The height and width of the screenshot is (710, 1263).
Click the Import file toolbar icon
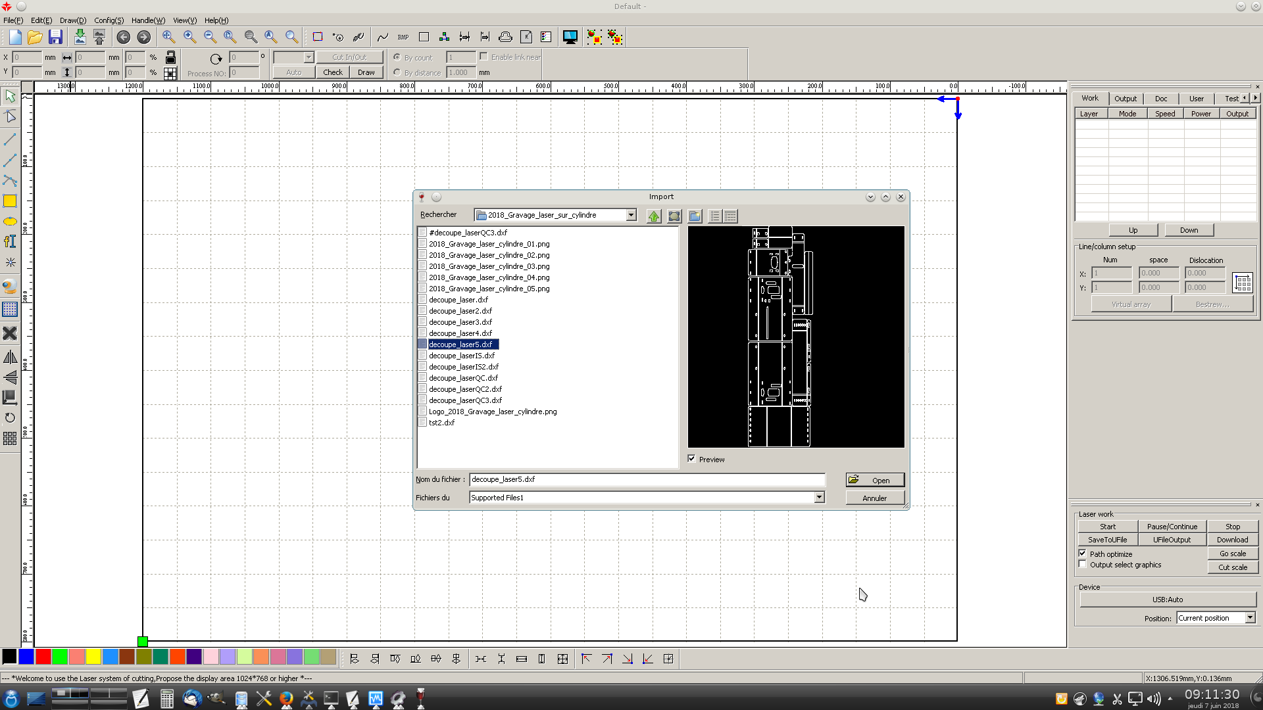pos(80,37)
